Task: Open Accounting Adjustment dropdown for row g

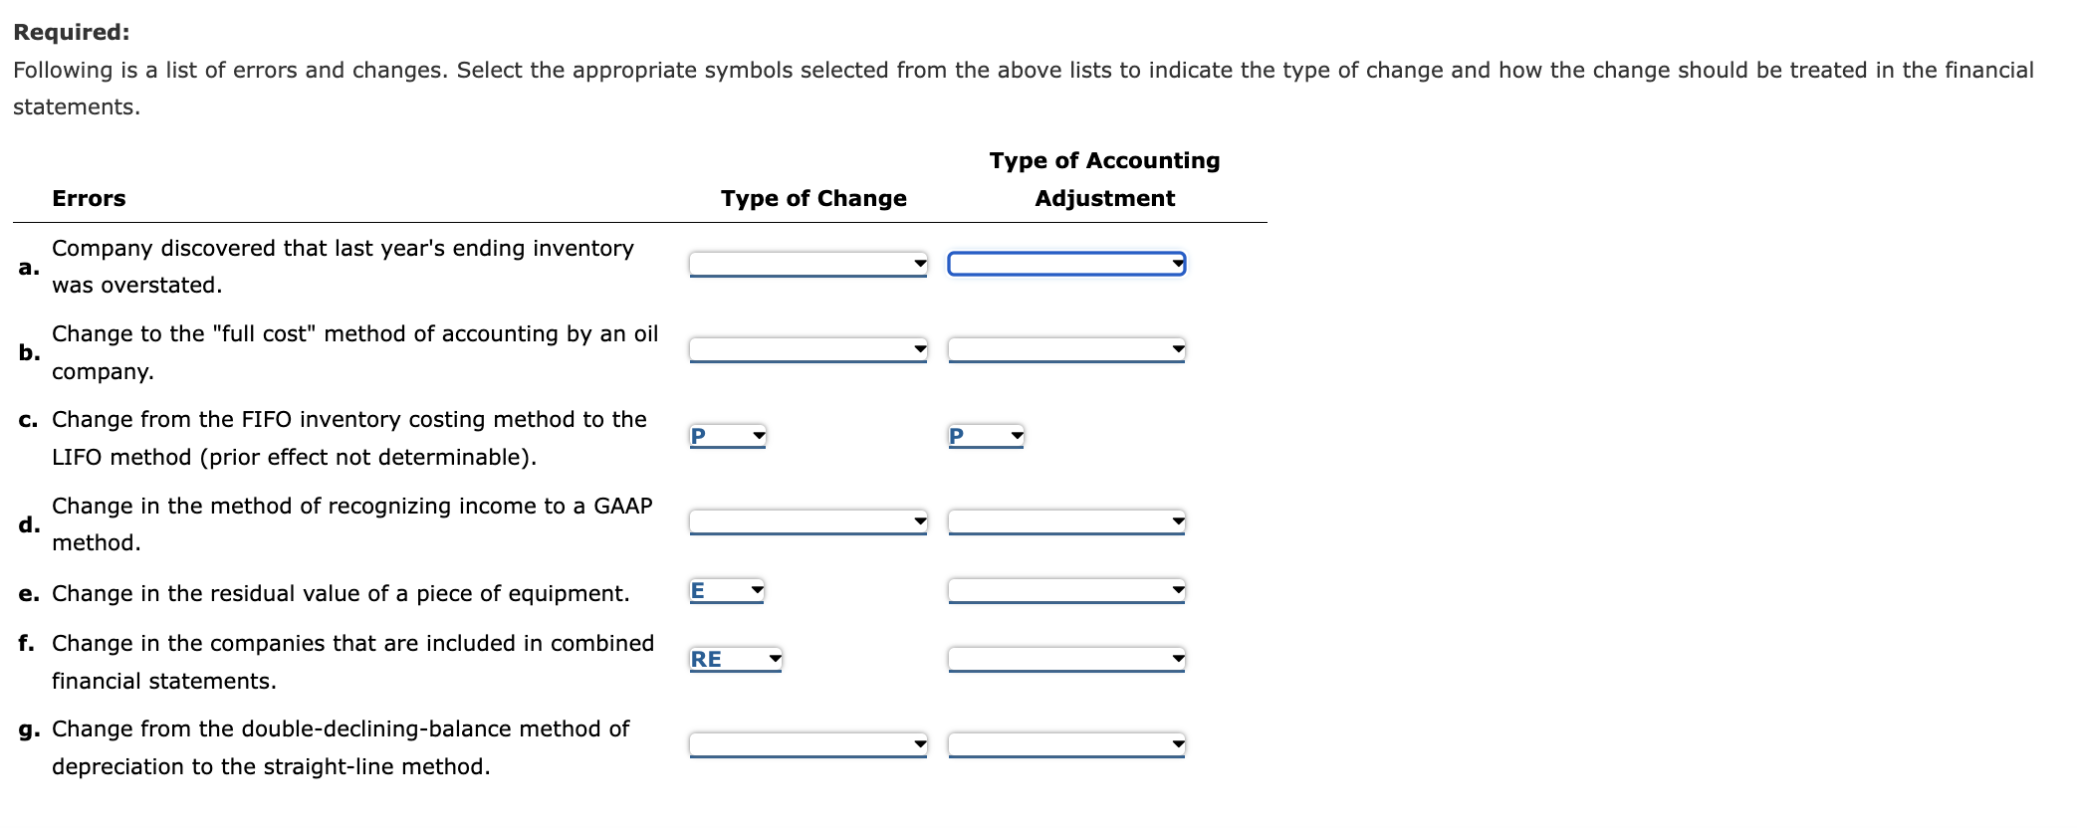Action: 1066,744
